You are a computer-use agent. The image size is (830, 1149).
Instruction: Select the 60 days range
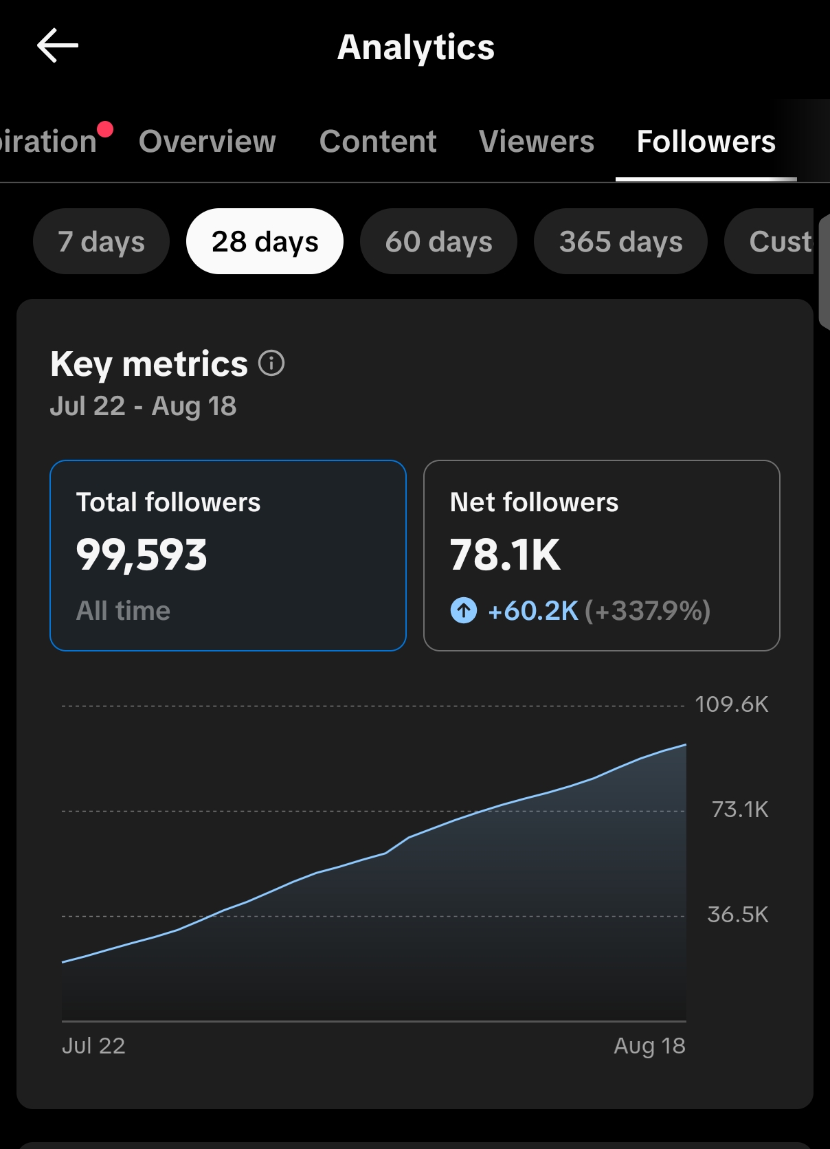click(x=438, y=241)
